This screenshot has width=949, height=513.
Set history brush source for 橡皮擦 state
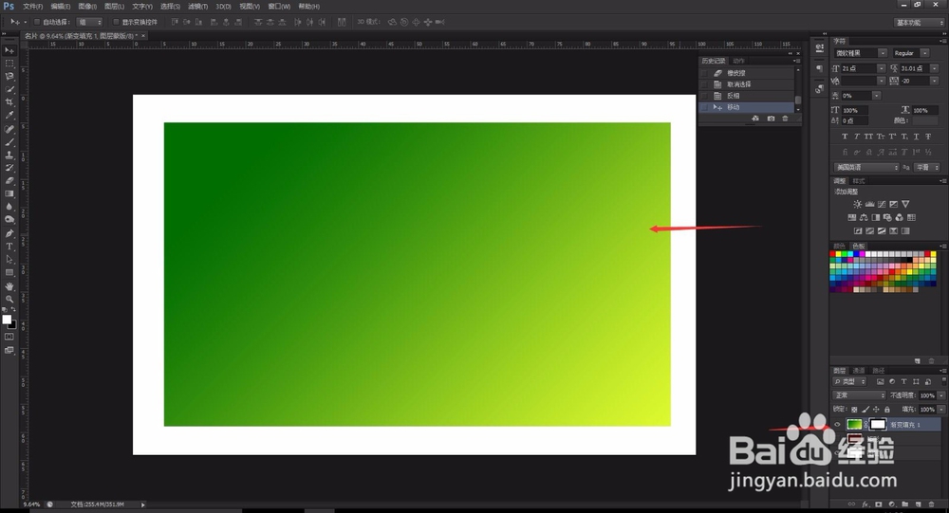(x=704, y=73)
